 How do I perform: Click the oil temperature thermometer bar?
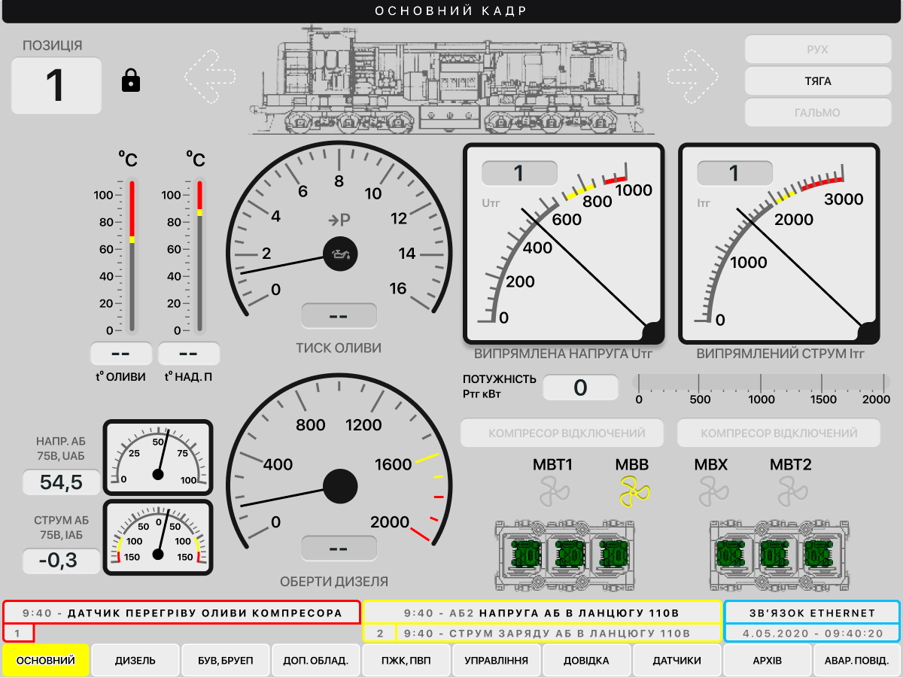pyautogui.click(x=132, y=256)
